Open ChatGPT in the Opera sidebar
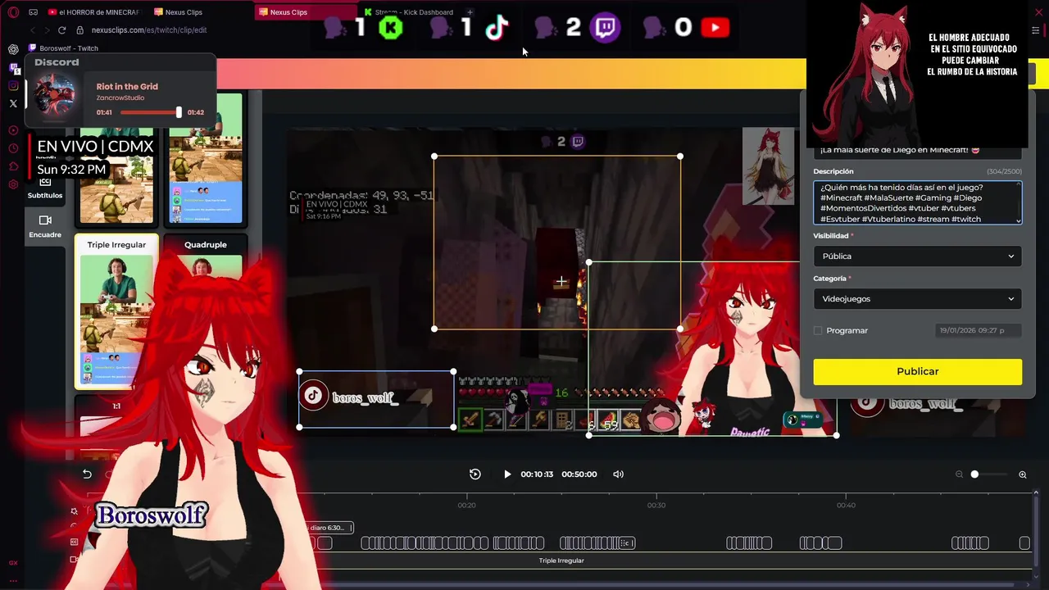 coord(13,49)
